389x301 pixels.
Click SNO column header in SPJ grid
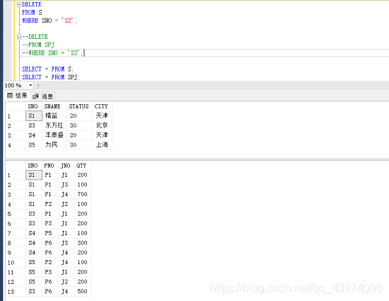click(x=34, y=166)
